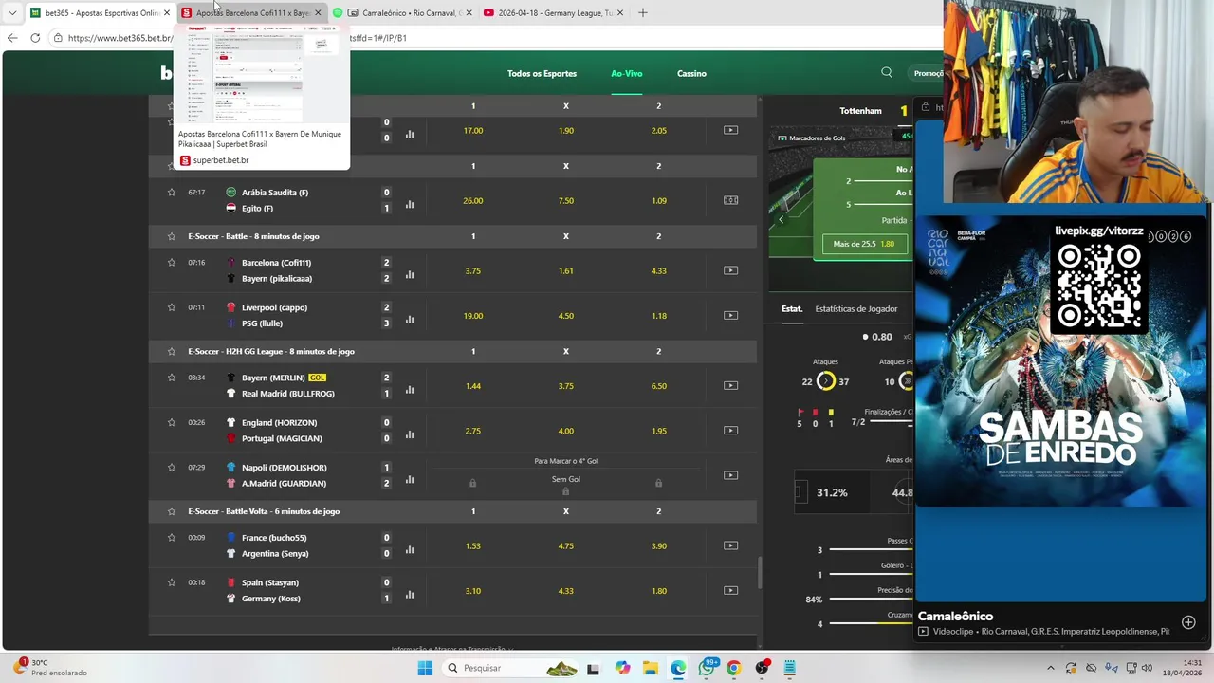Pick England win odds 2.75
The image size is (1214, 683).
click(x=473, y=431)
